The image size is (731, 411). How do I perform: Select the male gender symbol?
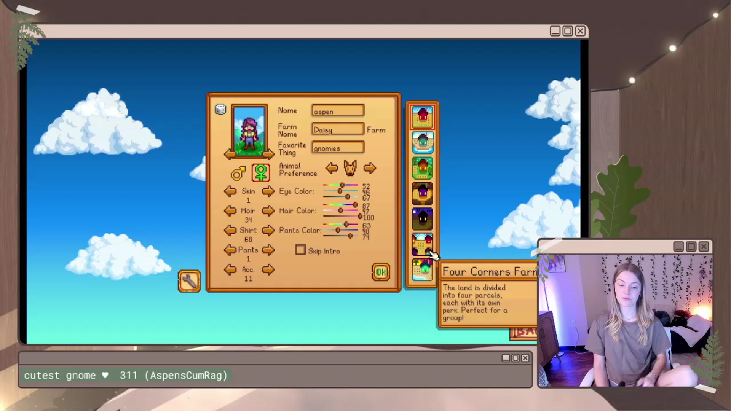coord(238,173)
